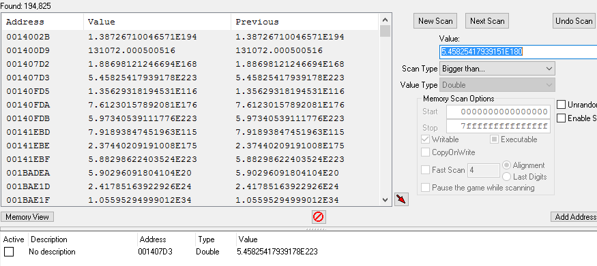This screenshot has width=597, height=266.
Task: Sort by the Address column header
Action: (x=42, y=22)
